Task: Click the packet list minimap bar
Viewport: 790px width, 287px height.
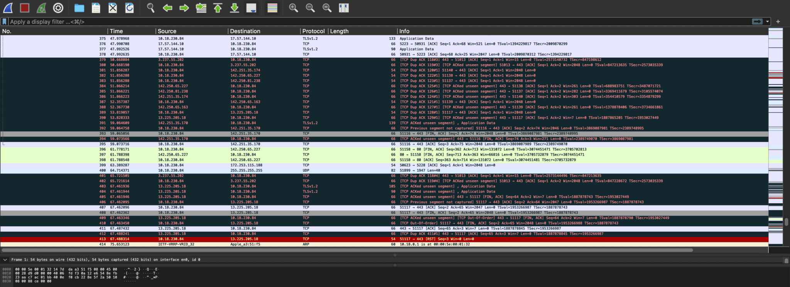Action: 776,137
